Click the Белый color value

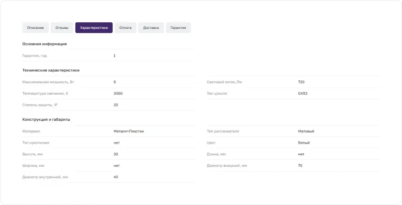pos(304,143)
